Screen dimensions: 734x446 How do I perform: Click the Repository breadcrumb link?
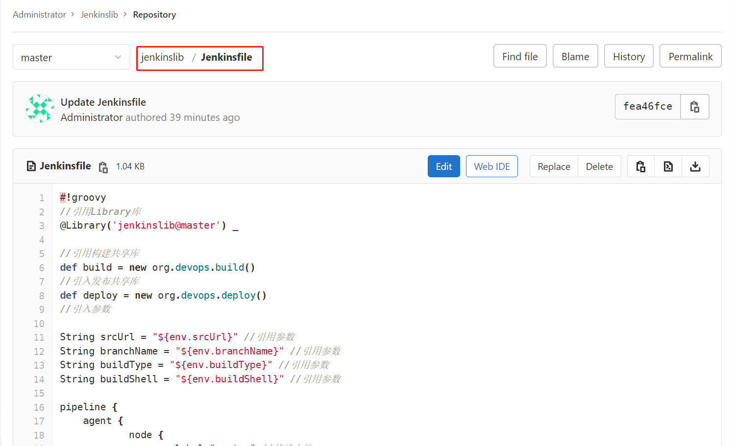(x=154, y=15)
